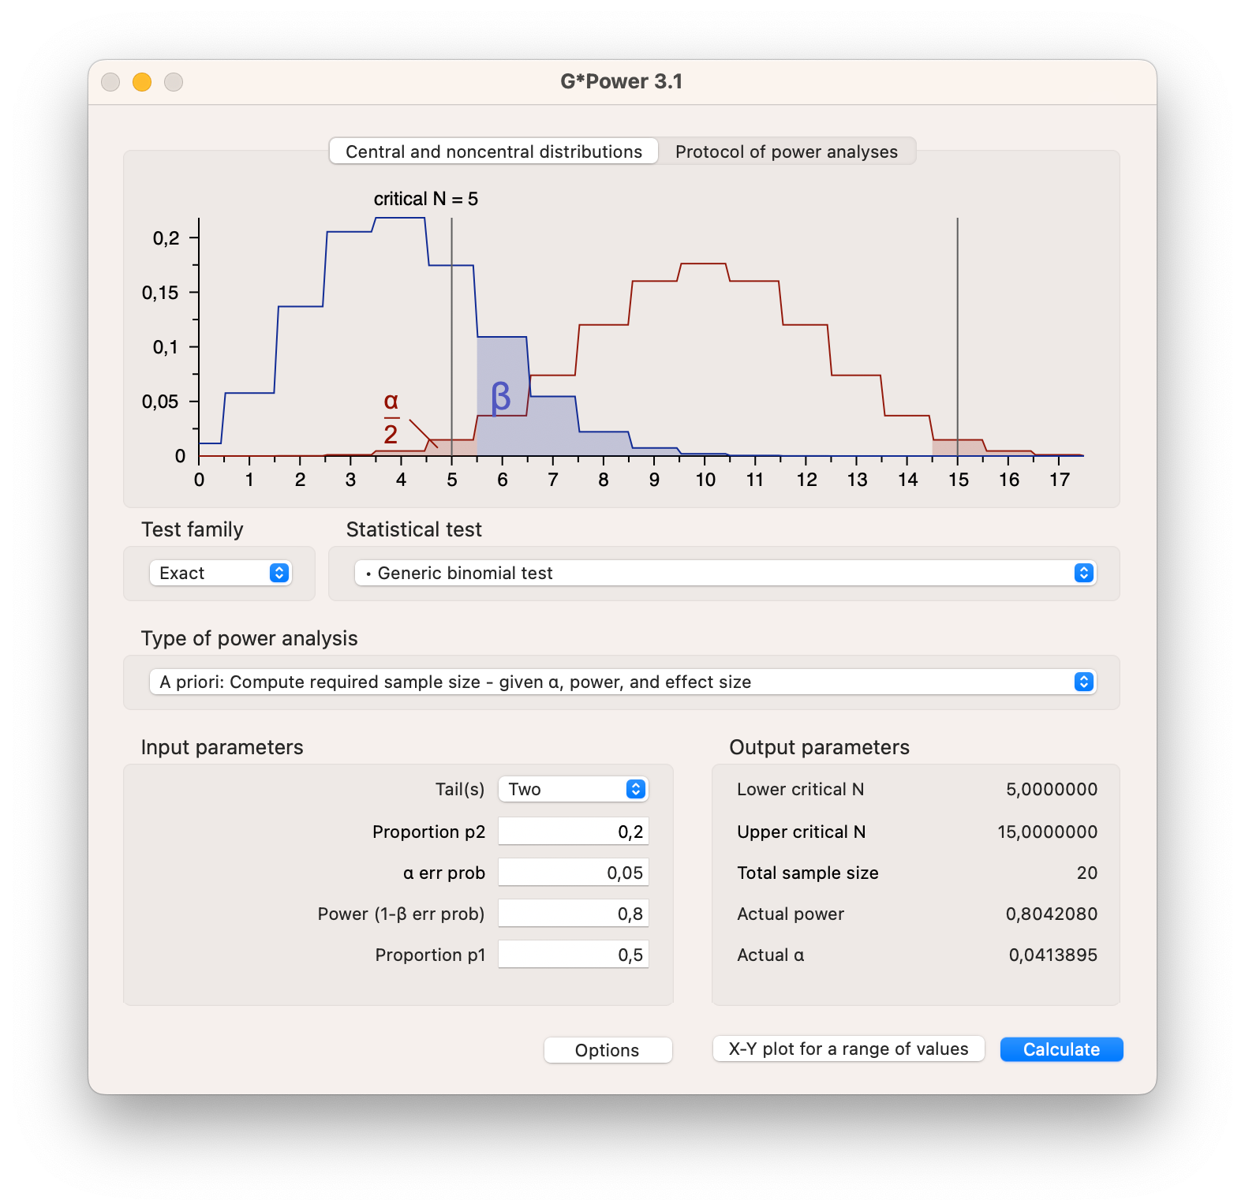The image size is (1245, 1200).
Task: Select the Actual power value 0,8042080
Action: click(x=1051, y=914)
